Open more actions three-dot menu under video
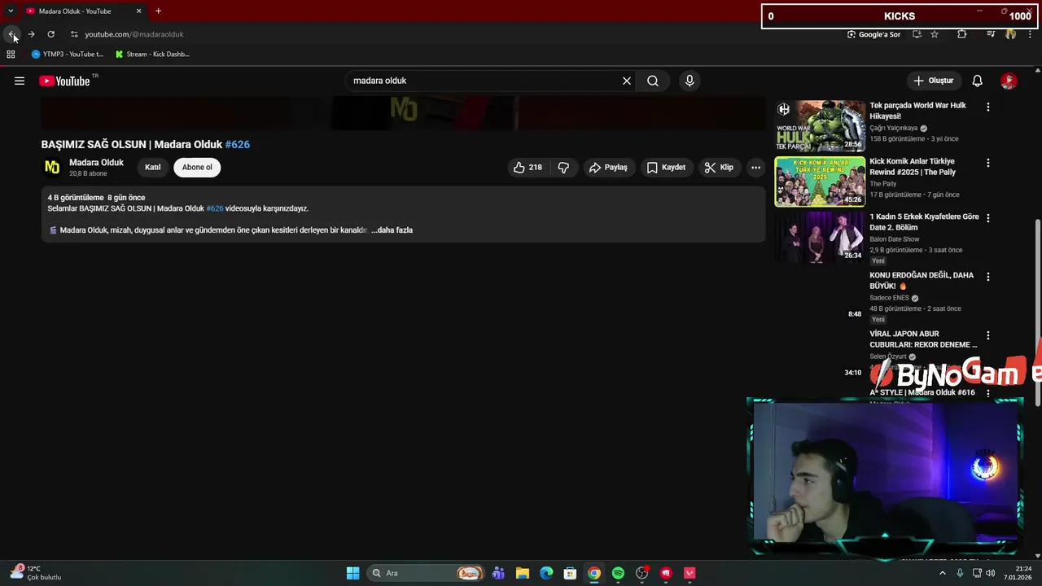1042x586 pixels. click(755, 167)
